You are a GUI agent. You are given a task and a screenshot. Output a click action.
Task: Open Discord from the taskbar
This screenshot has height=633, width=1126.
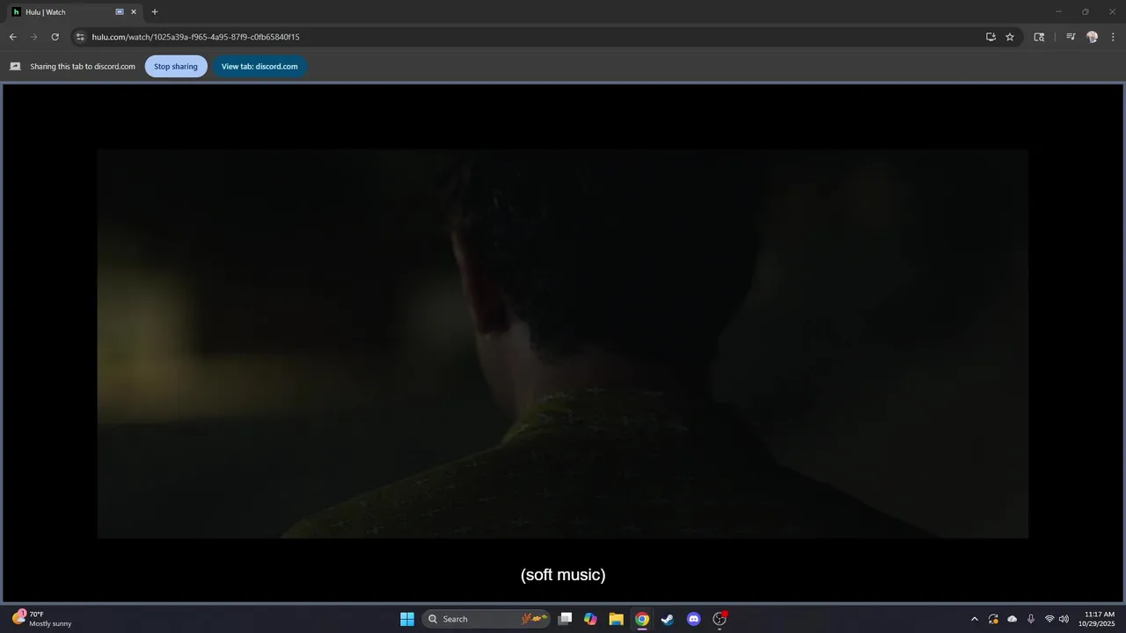click(694, 619)
